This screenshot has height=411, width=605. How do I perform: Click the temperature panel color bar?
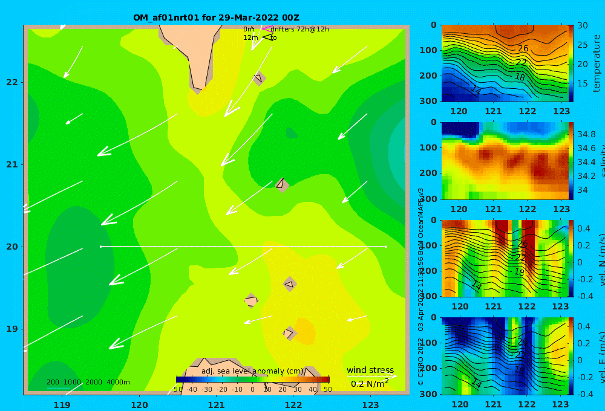(x=571, y=63)
